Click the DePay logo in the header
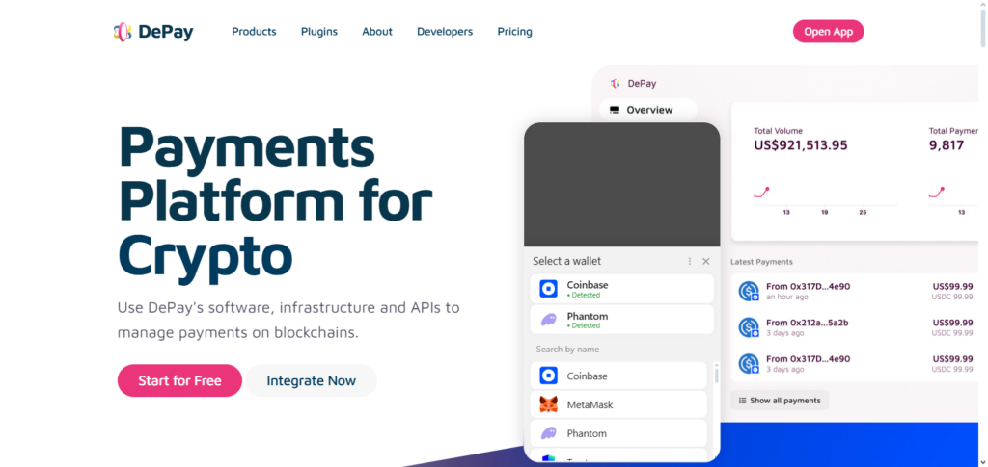Viewport: 988px width, 467px height. [x=153, y=32]
